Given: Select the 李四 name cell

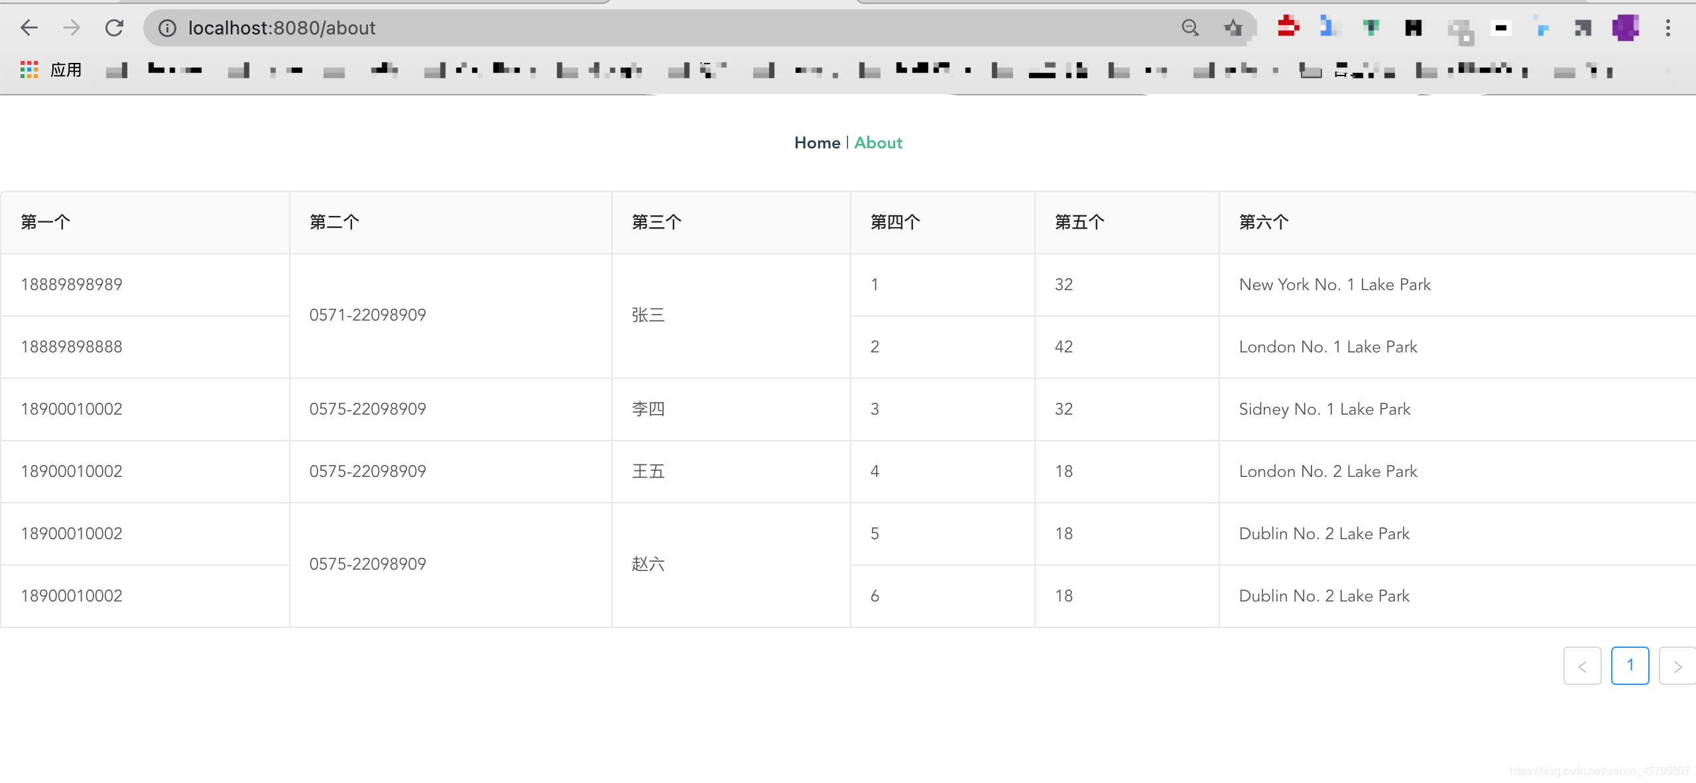Looking at the screenshot, I should (731, 409).
